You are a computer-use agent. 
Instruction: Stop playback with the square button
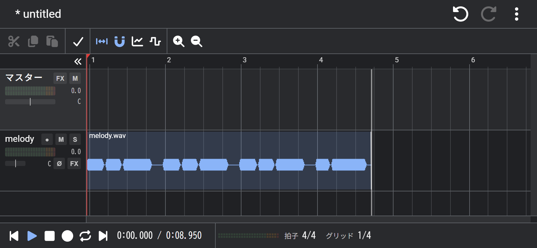50,236
